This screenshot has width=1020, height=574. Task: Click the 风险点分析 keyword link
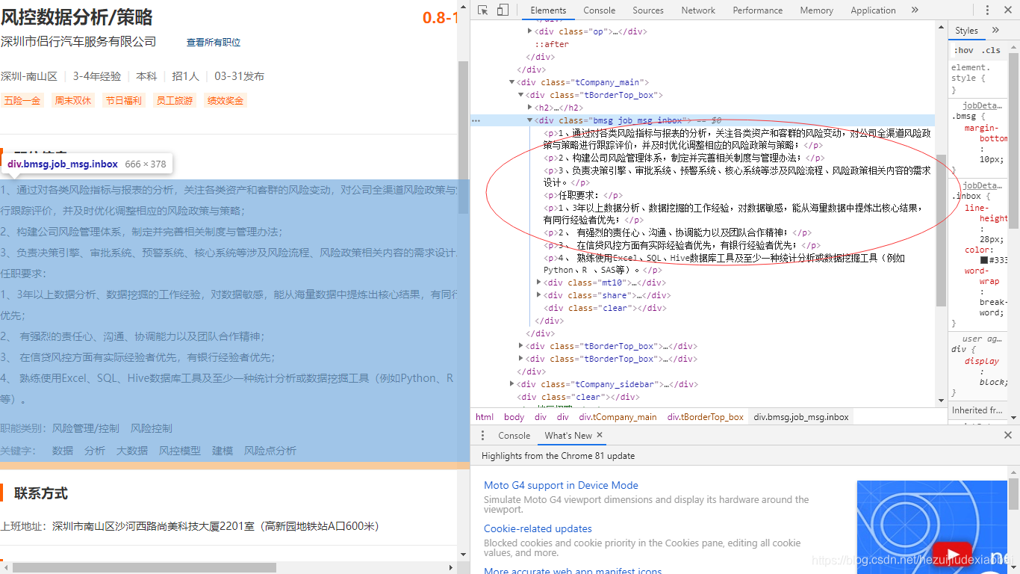pyautogui.click(x=270, y=451)
